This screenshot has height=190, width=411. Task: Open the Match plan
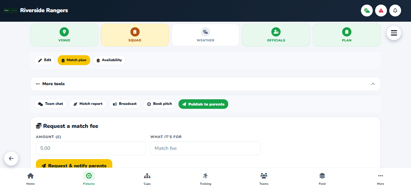click(x=74, y=60)
